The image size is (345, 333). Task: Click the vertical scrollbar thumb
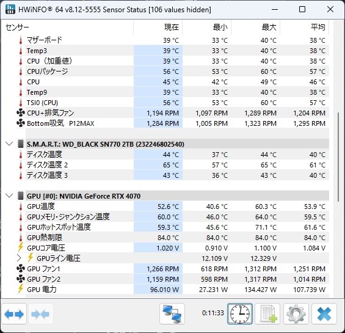(x=338, y=157)
